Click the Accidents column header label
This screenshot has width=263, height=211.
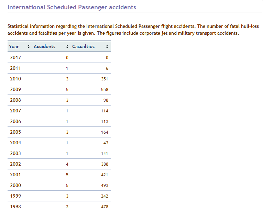tap(44, 46)
